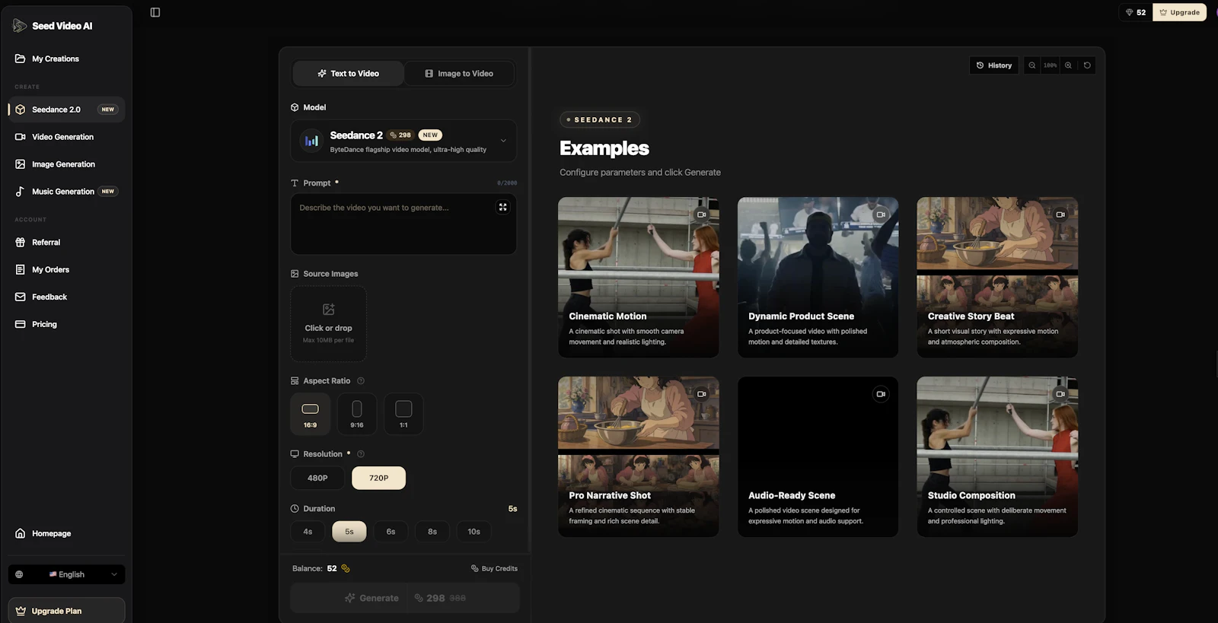The height and width of the screenshot is (623, 1218).
Task: Select the 9:16 aspect ratio
Action: click(x=357, y=415)
